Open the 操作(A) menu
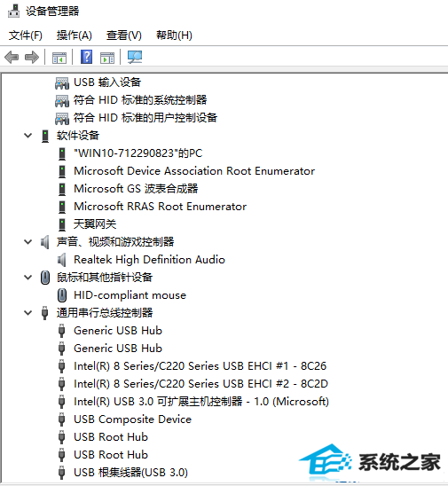The image size is (448, 486). pyautogui.click(x=75, y=35)
